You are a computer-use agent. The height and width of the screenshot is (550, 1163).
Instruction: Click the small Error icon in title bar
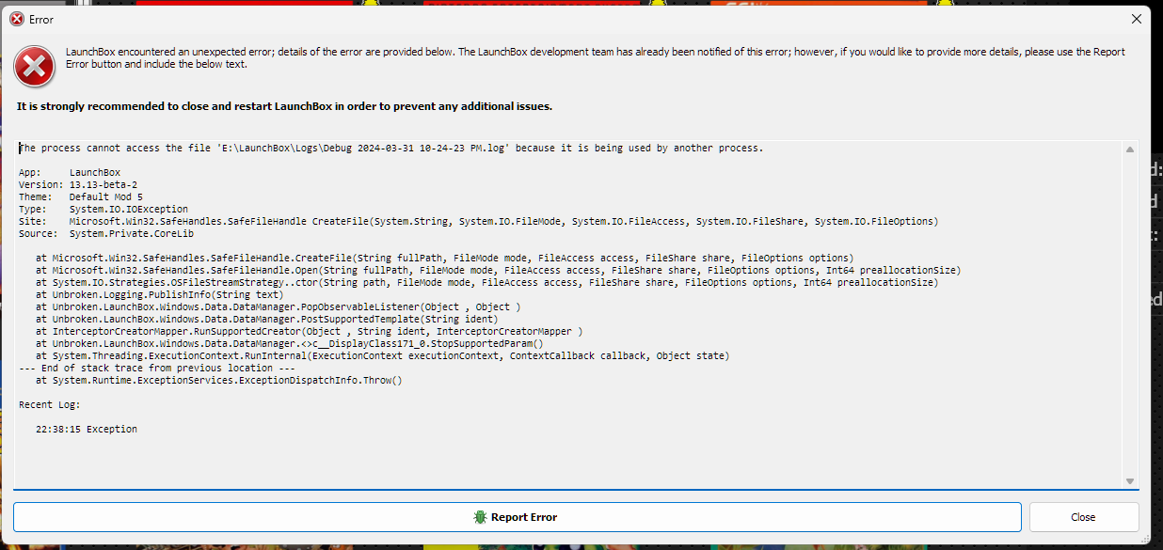pos(17,19)
